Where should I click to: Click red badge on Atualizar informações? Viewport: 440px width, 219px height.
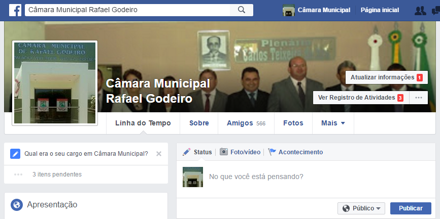tap(420, 77)
